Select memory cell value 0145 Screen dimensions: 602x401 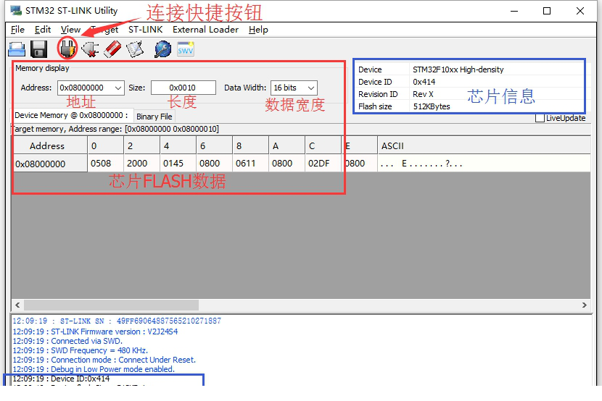178,164
